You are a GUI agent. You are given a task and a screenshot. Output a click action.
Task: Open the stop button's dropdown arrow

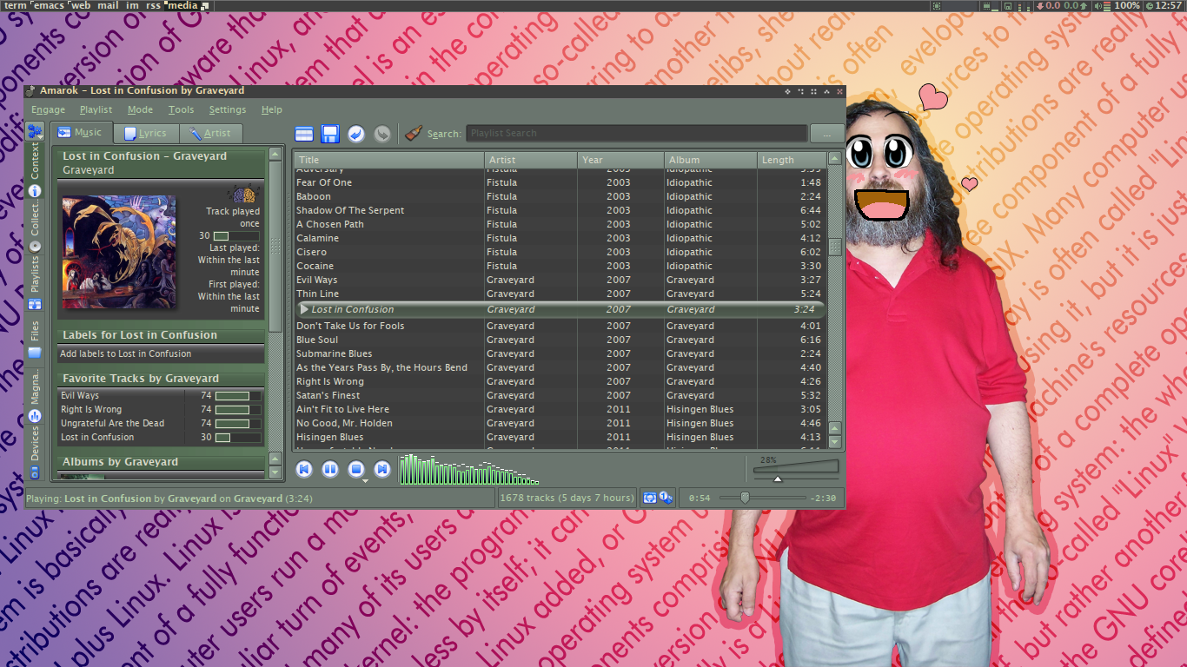pos(365,480)
